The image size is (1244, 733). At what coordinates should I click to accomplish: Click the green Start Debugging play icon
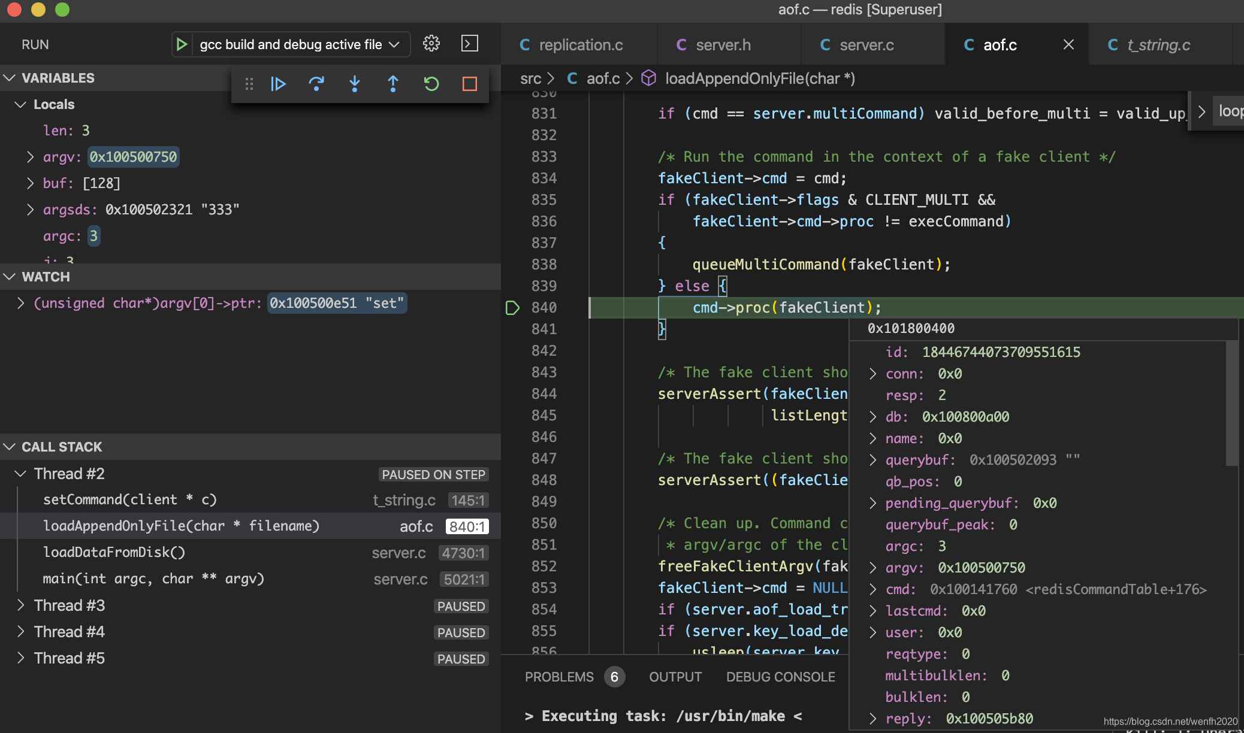click(182, 44)
